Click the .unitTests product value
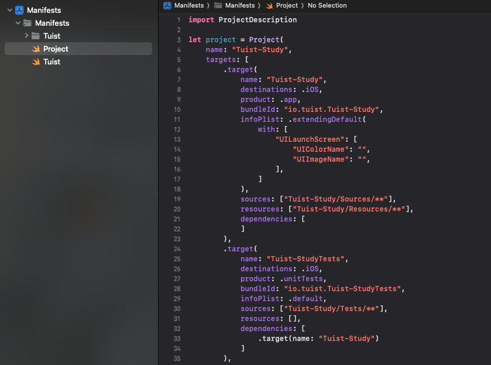 point(301,279)
